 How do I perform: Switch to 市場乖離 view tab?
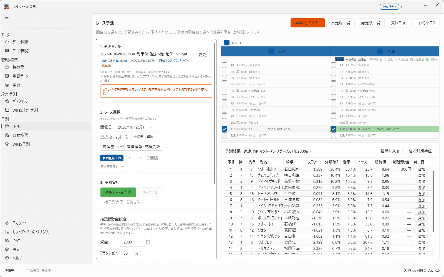tap(351, 60)
